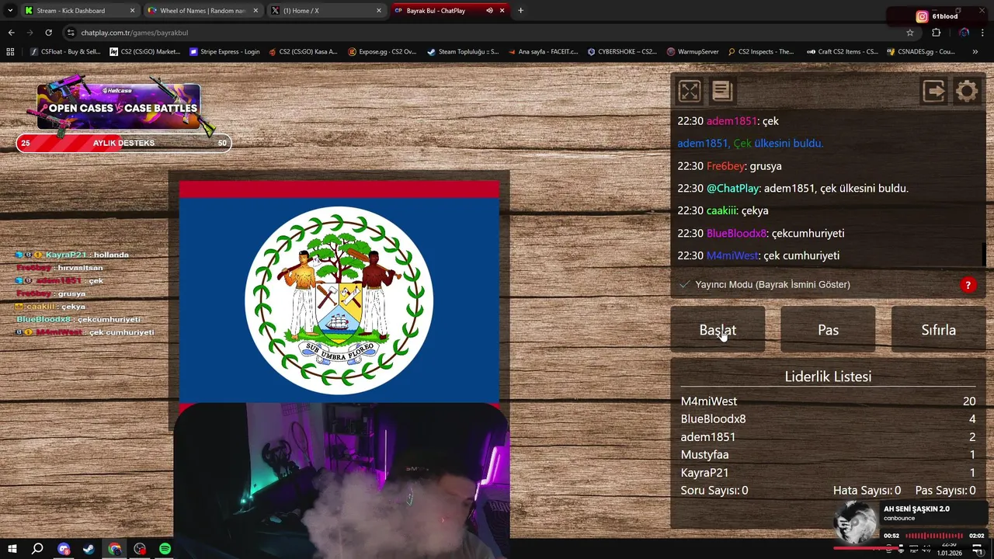Select BlueBloodx8 row in Liderlik Listesi
Viewport: 994px width, 559px height.
828,419
